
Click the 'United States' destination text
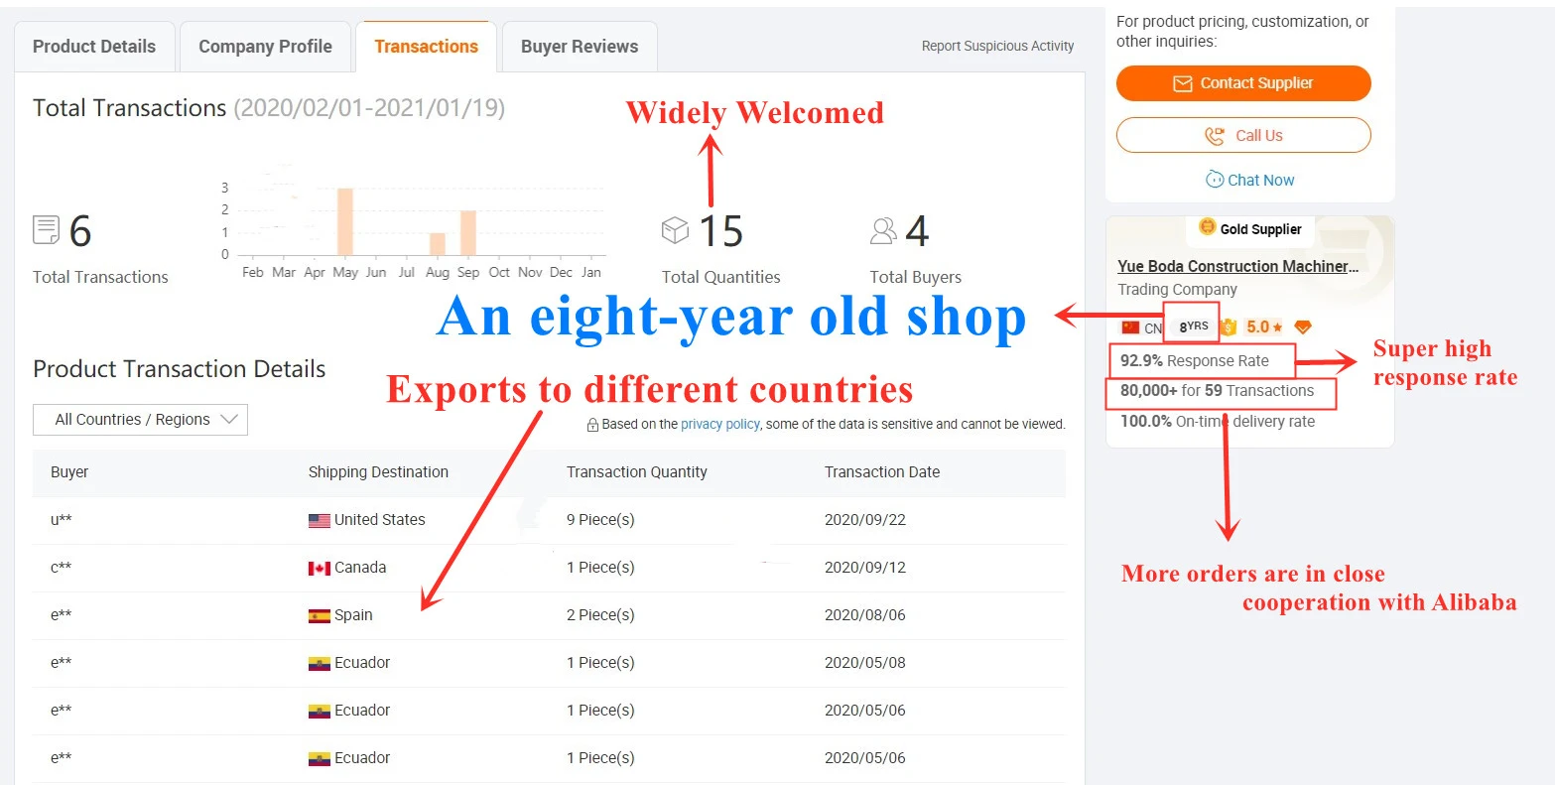[x=379, y=520]
